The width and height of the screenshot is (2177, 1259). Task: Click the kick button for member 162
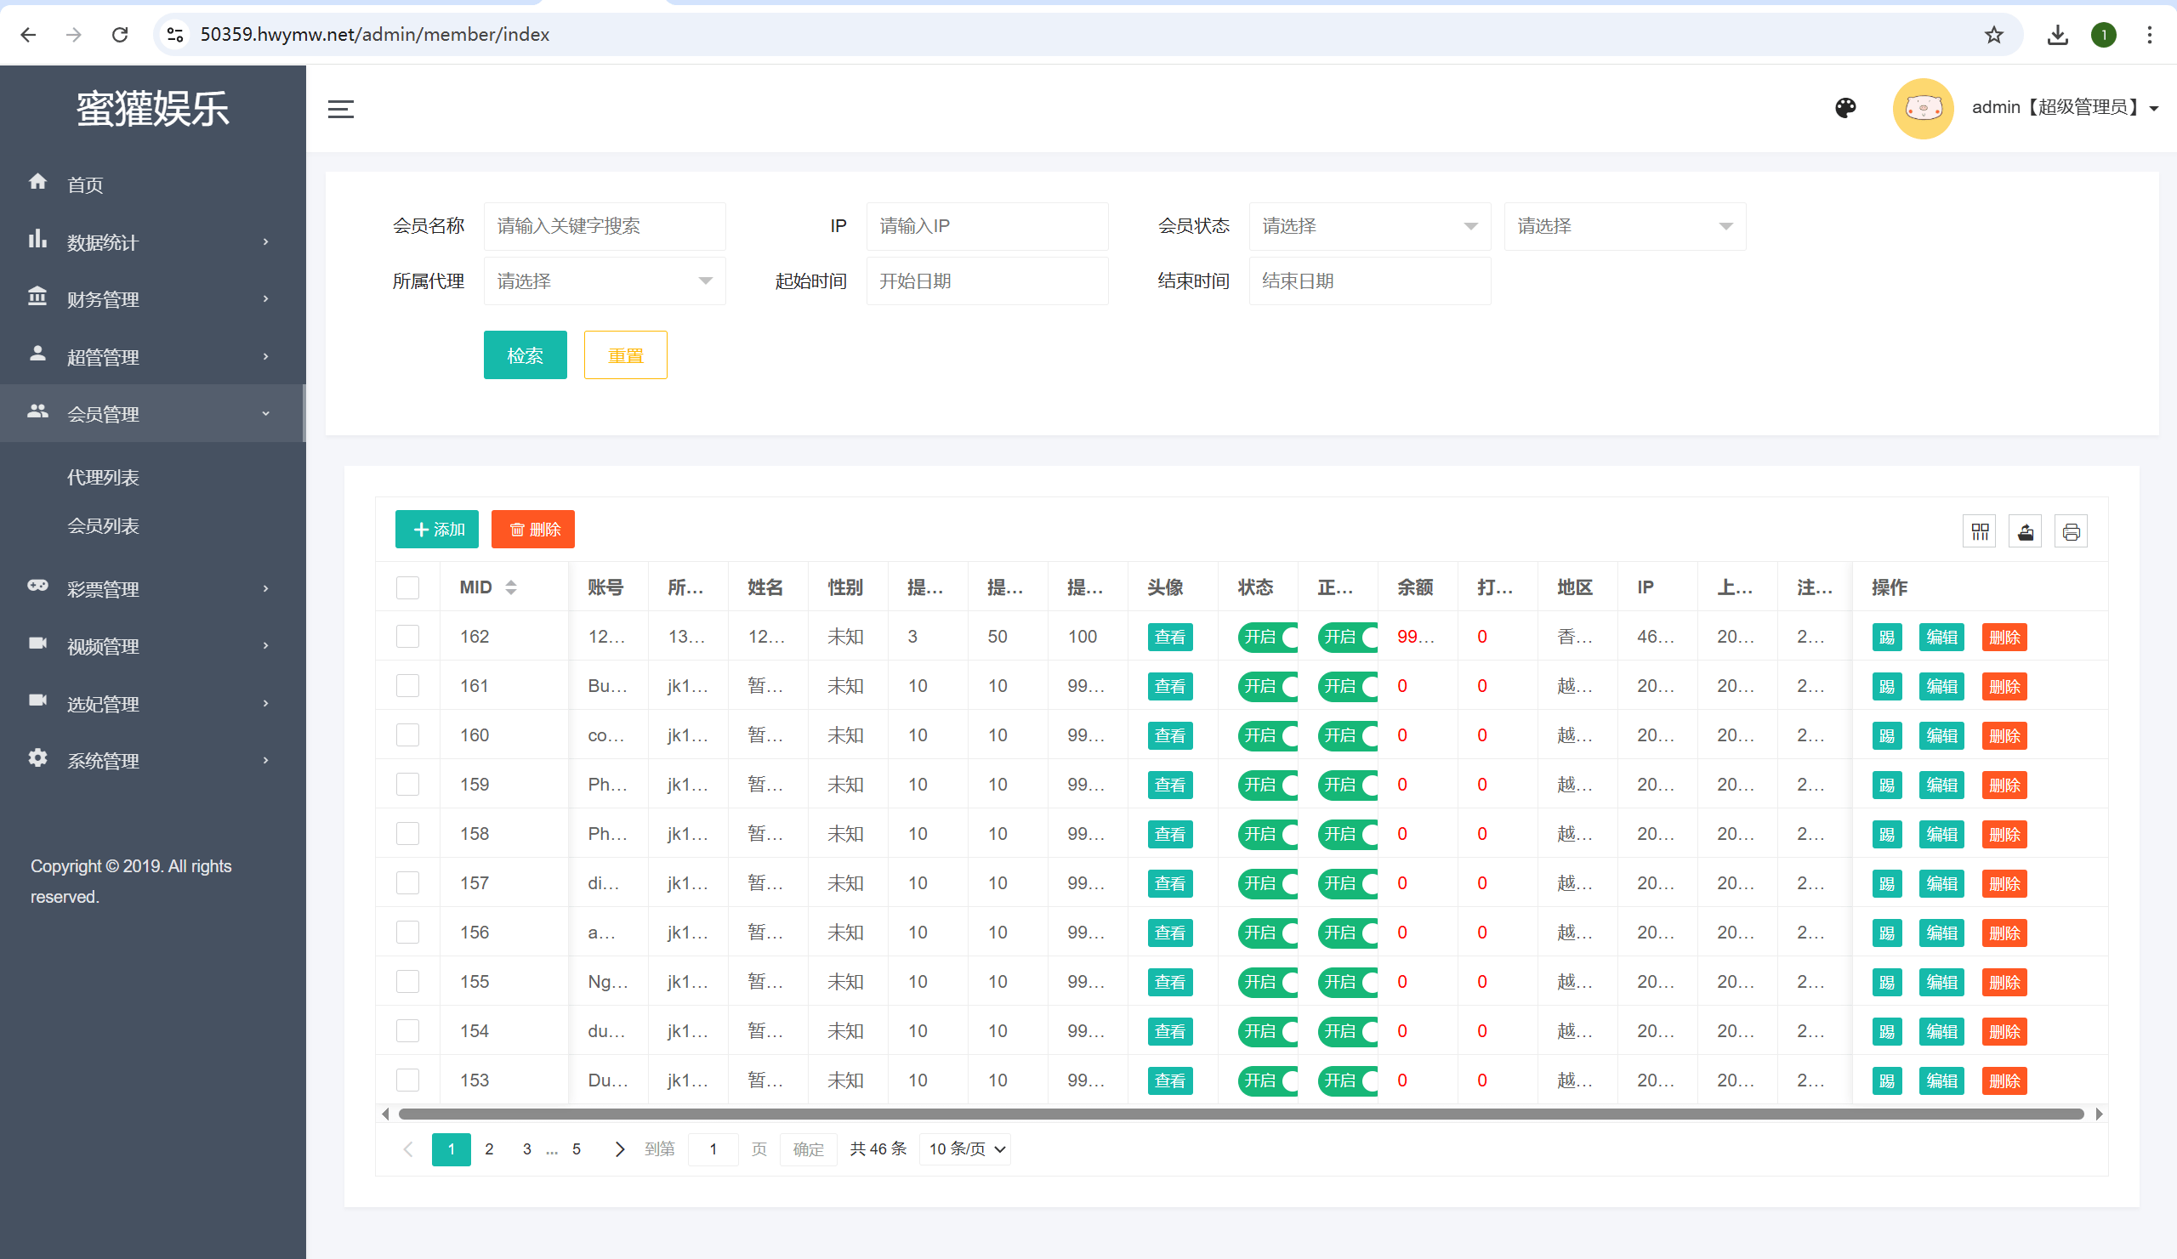[1887, 638]
